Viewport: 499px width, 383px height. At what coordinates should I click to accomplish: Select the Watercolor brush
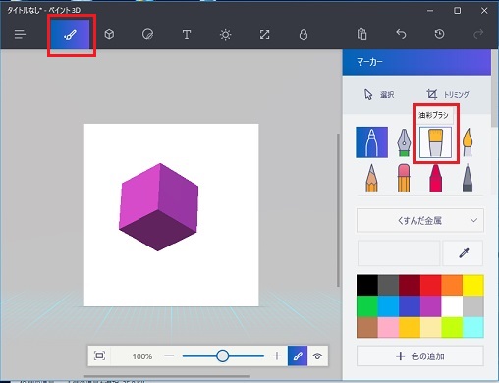468,142
